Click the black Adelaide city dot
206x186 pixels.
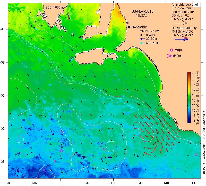[129, 27]
